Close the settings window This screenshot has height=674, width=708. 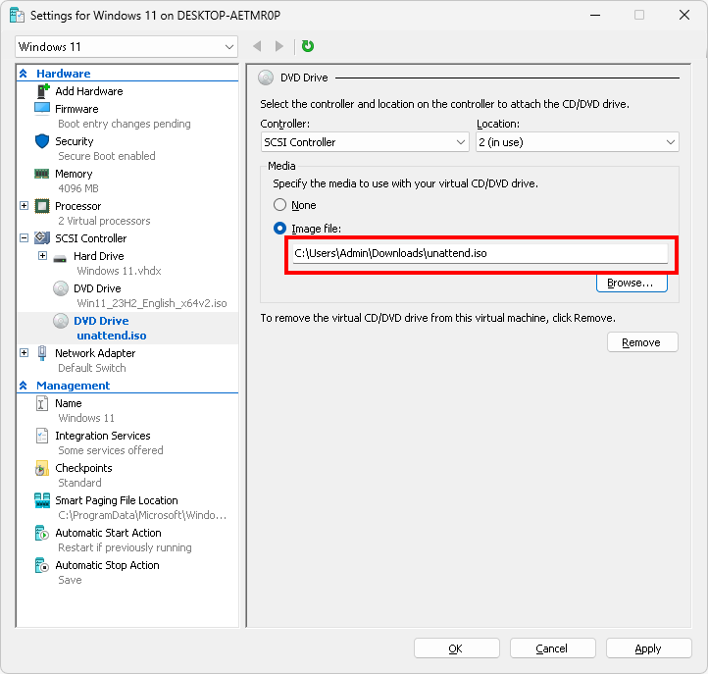coord(684,15)
